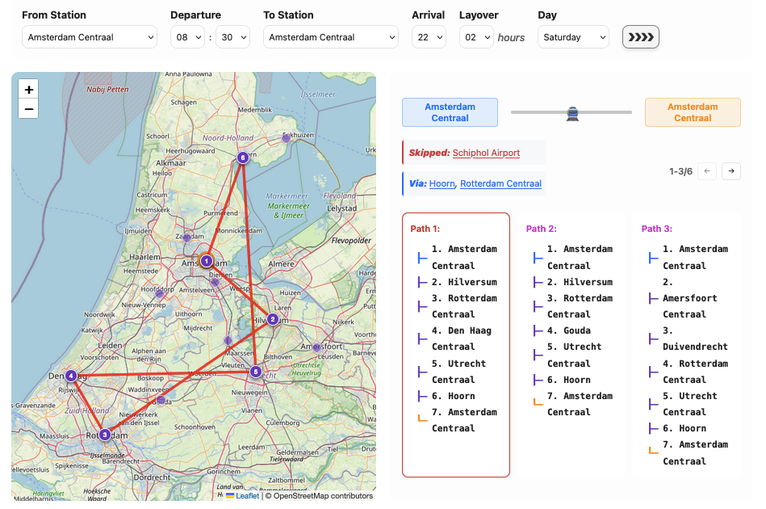Click the skipped Schiphol Airport link
The image size is (766, 509).
[486, 153]
